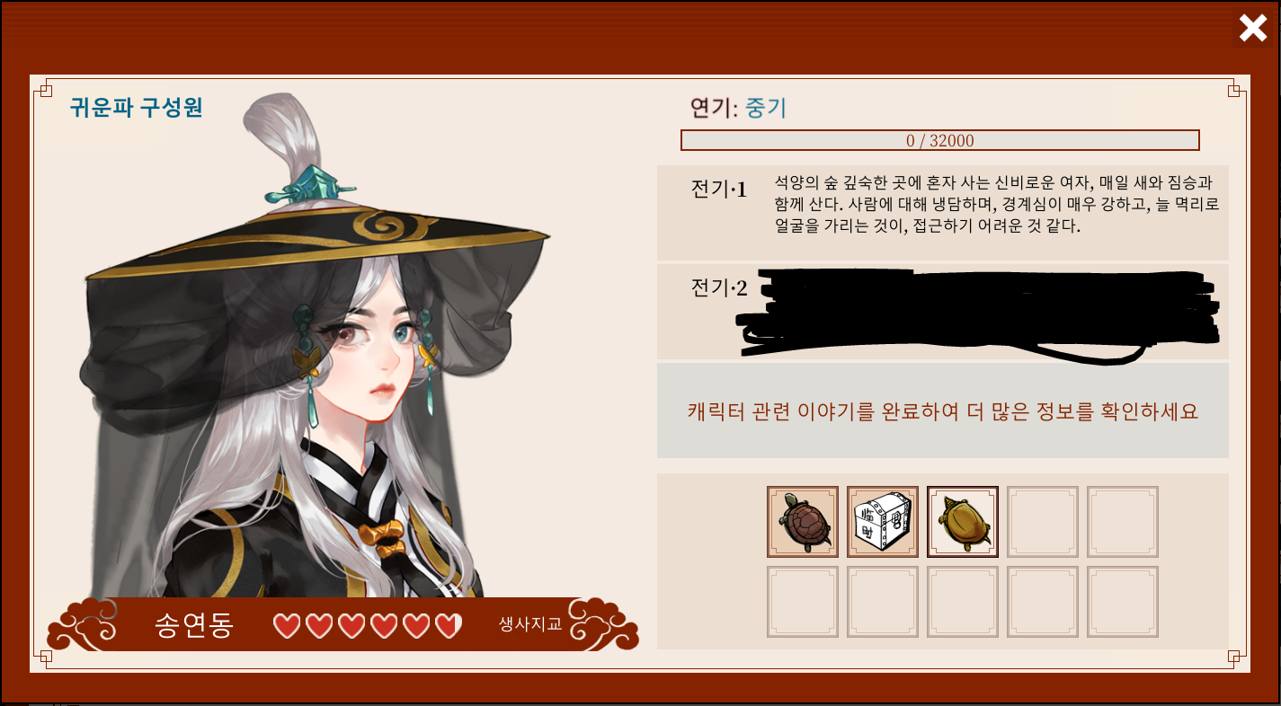Click the 0 / 32000 progress bar
The width and height of the screenshot is (1281, 706).
940,140
